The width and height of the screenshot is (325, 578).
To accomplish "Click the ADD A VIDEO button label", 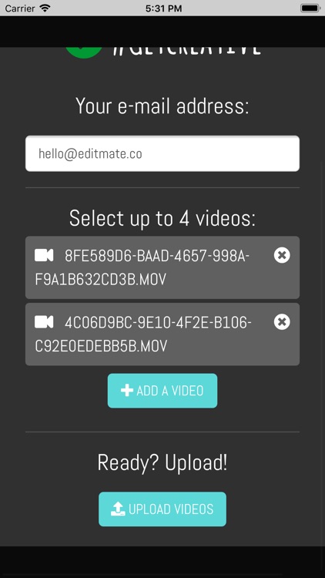I will tap(170, 391).
